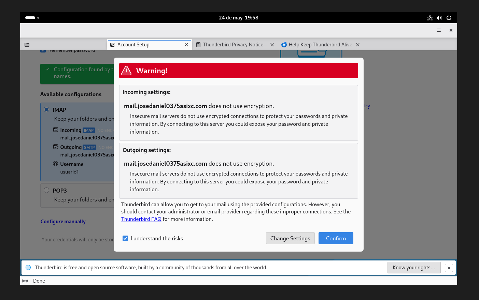Viewport: 479px width, 300px height.
Task: Click the IMAP protocol badge beside Incoming
Action: point(89,130)
